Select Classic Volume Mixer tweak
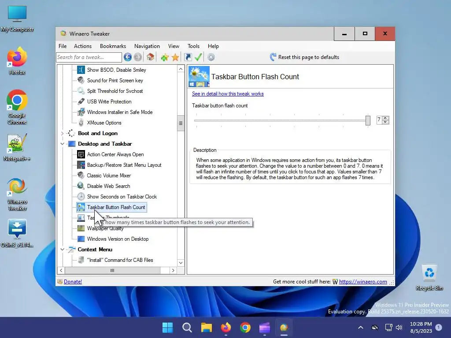Image resolution: width=451 pixels, height=338 pixels. pyautogui.click(x=109, y=176)
